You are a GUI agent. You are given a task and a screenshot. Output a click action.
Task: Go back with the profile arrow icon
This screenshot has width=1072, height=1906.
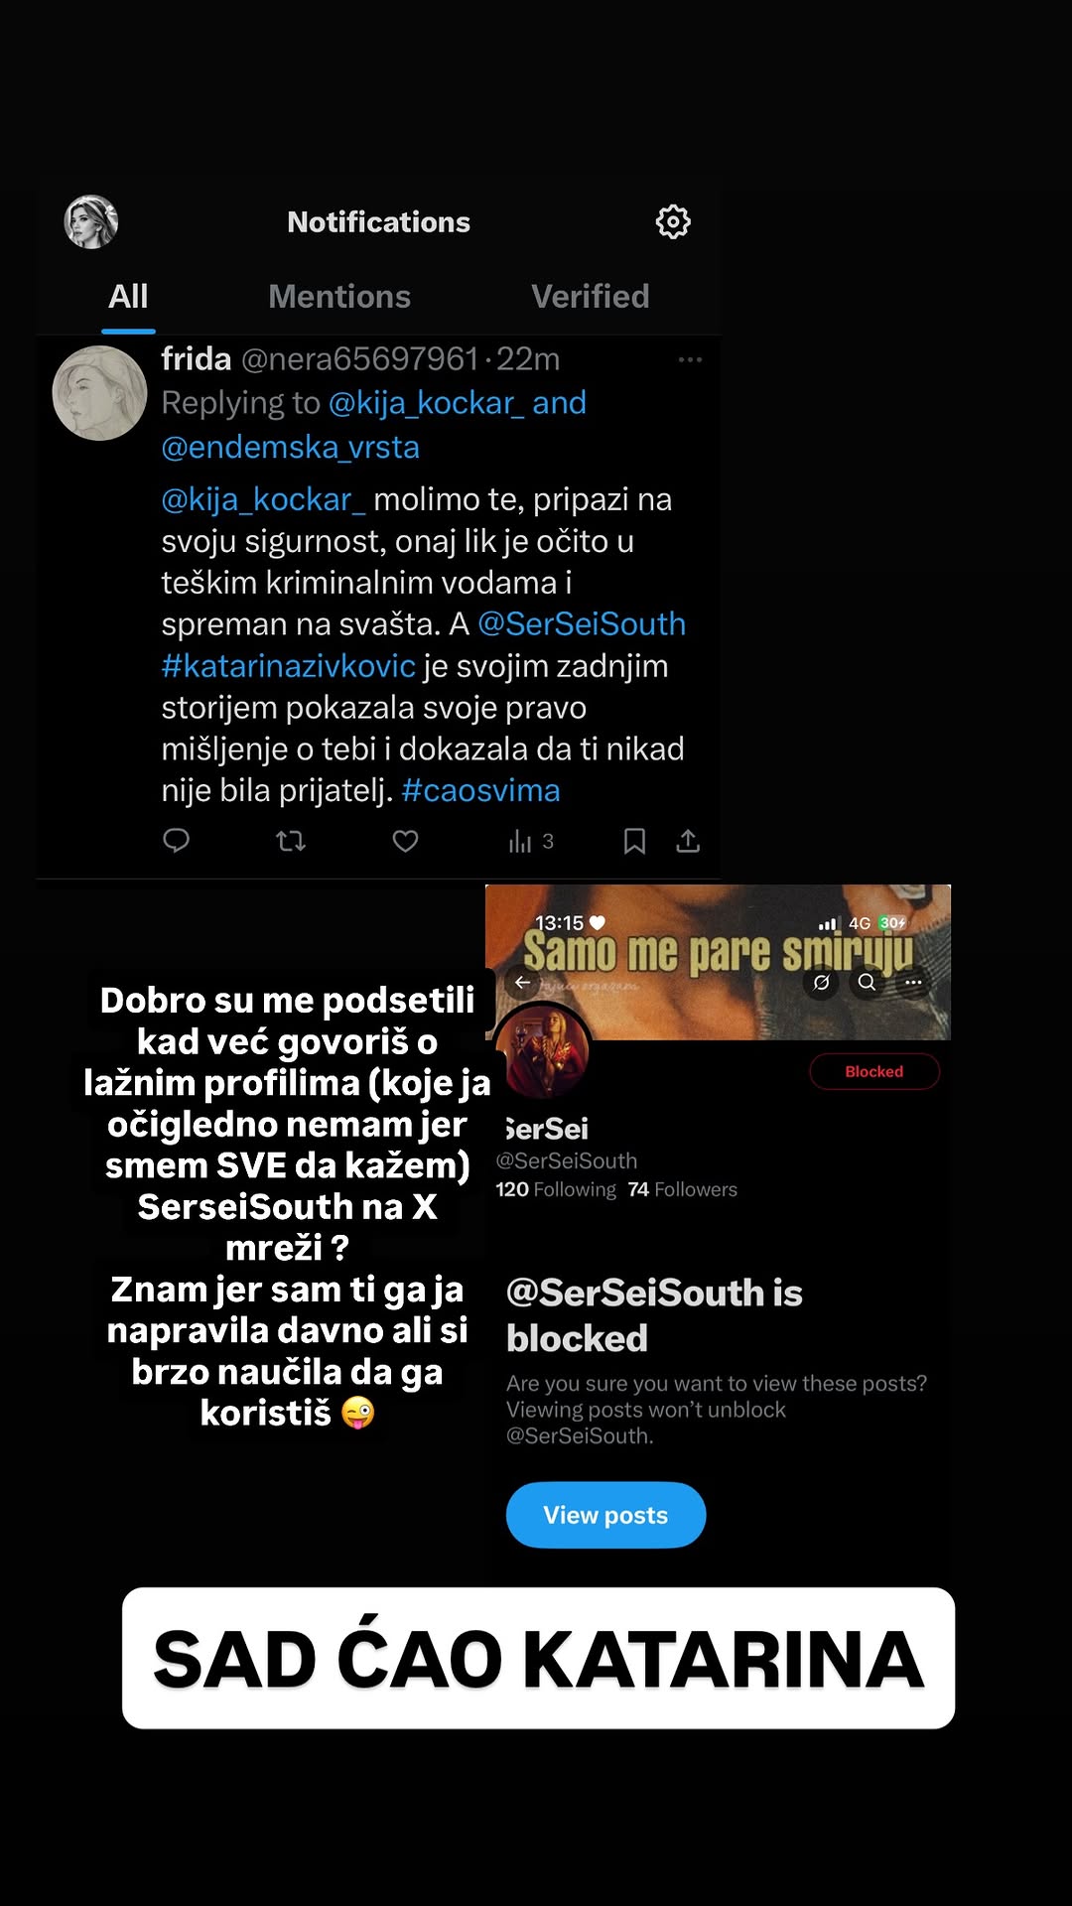[522, 982]
